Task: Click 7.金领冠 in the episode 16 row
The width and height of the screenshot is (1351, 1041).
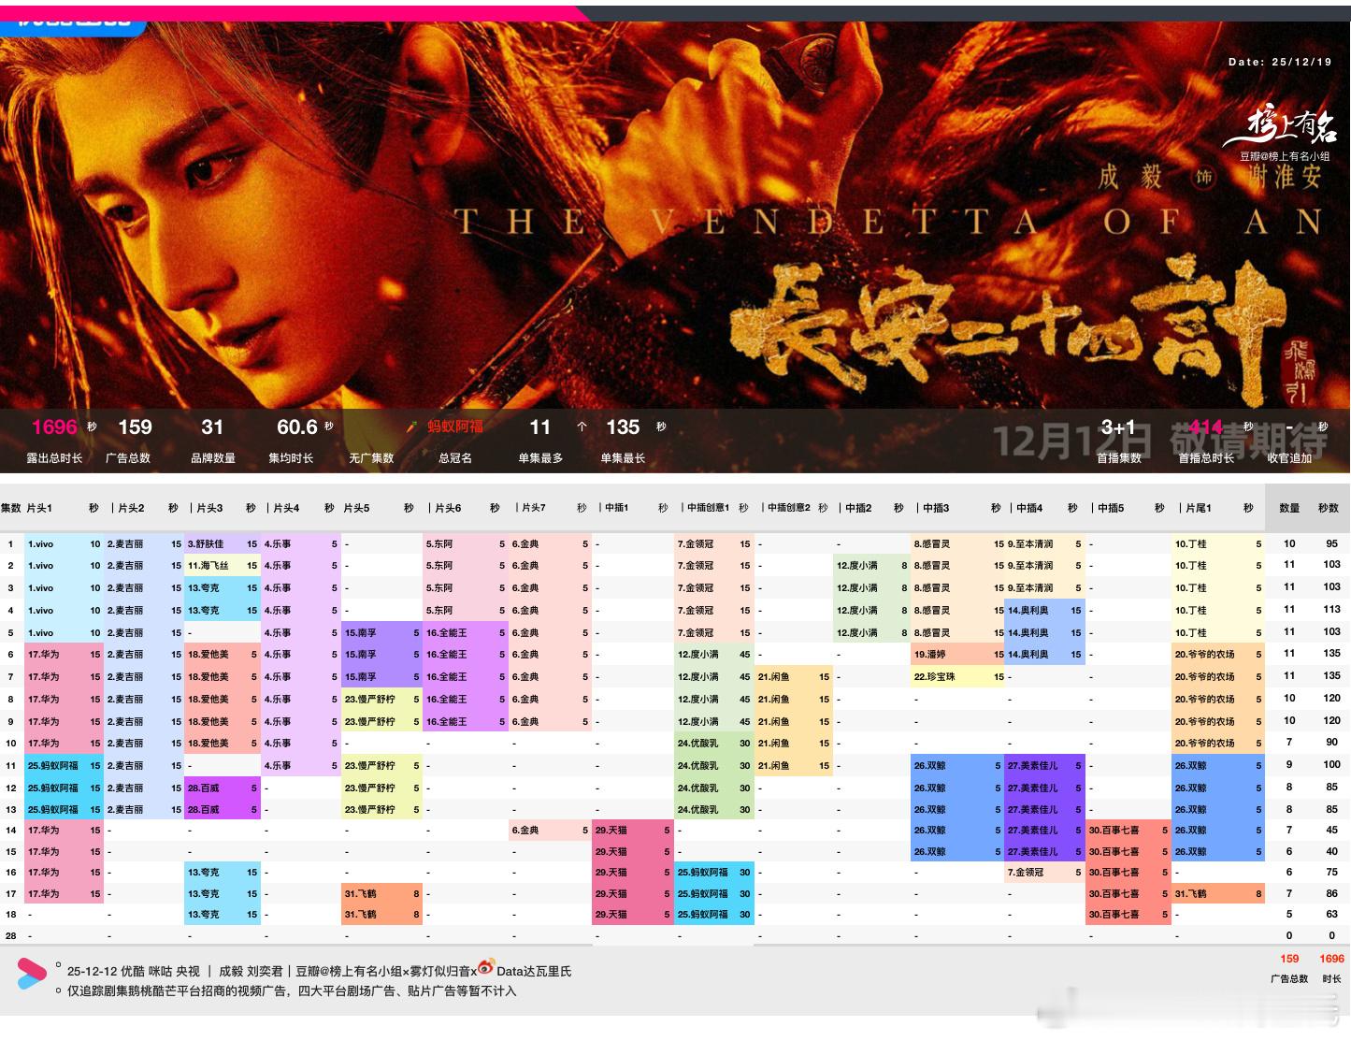Action: [1045, 873]
